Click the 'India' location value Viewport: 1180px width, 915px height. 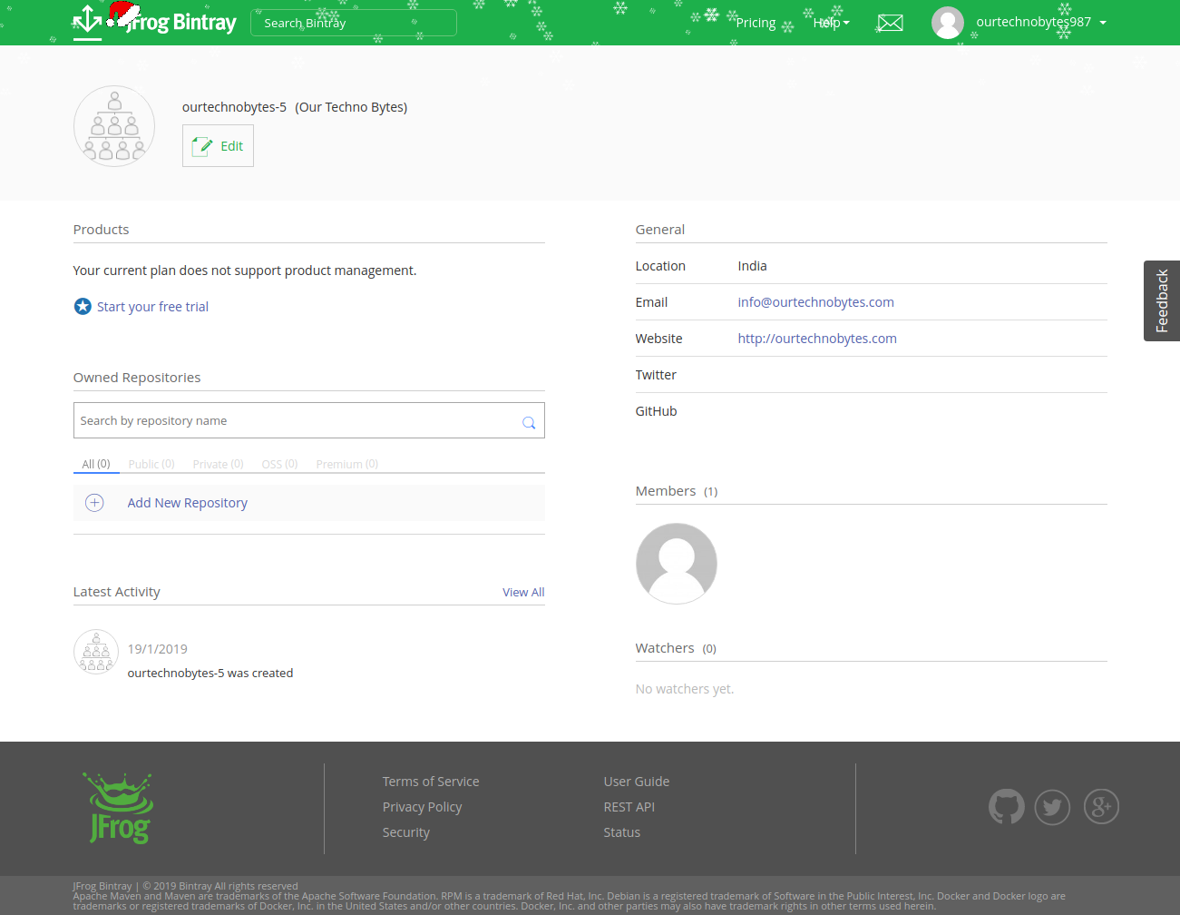752,266
